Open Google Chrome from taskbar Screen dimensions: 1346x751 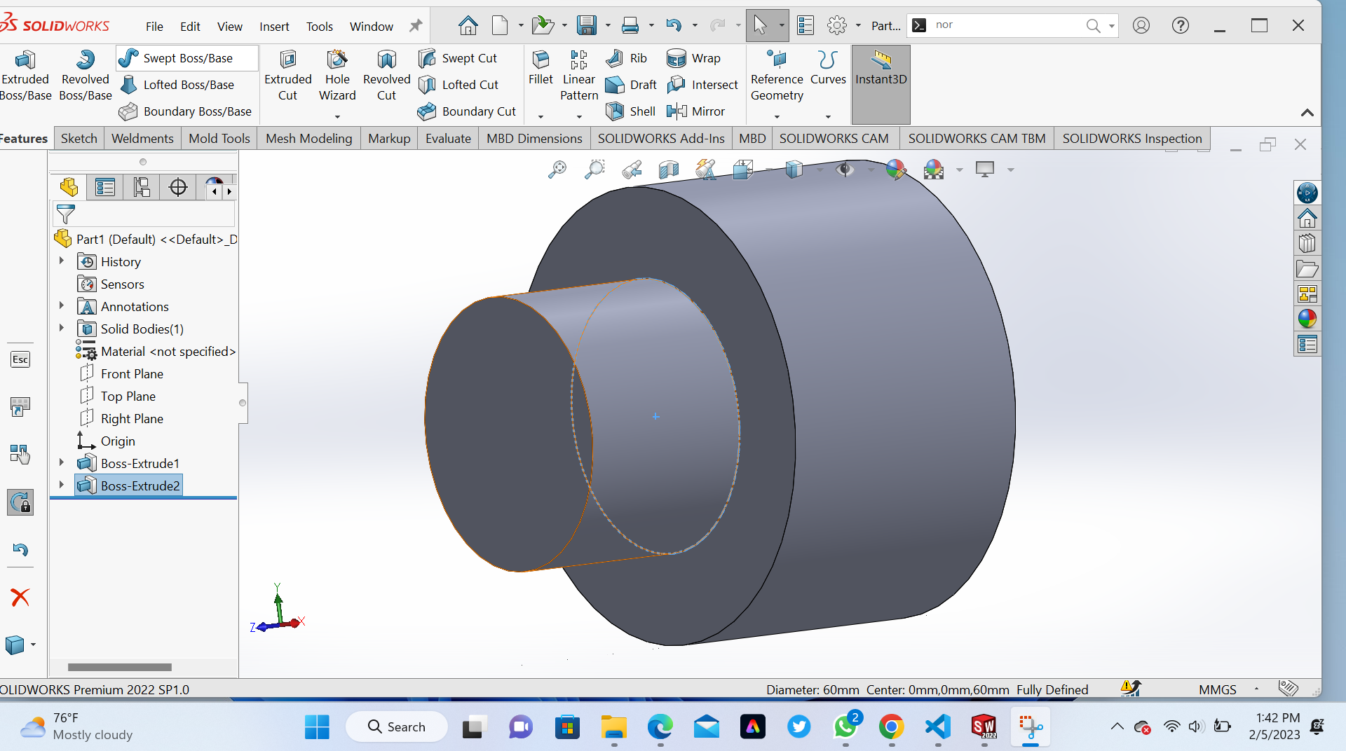click(x=891, y=727)
